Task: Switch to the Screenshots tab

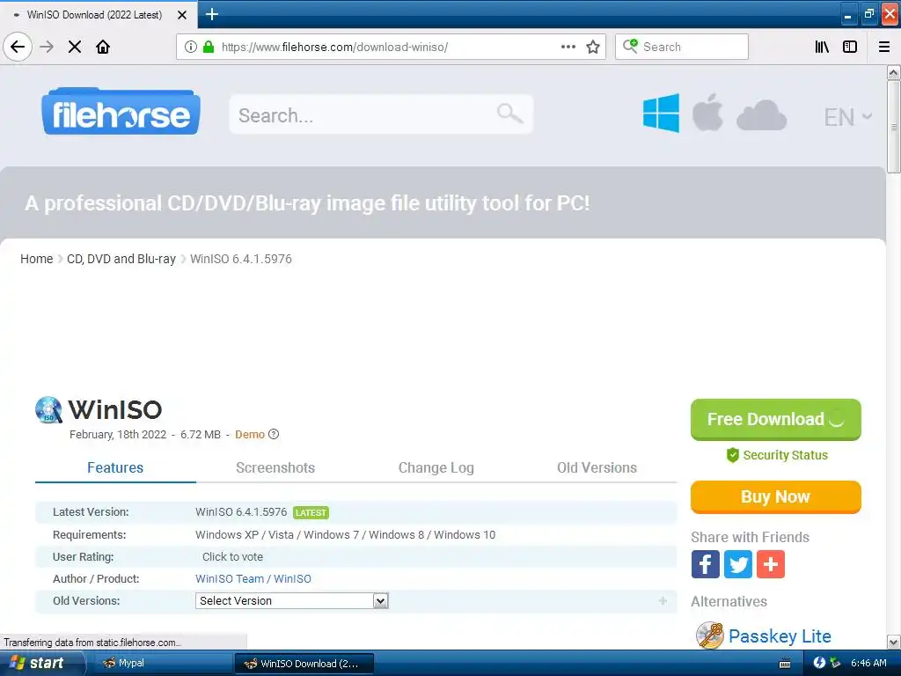Action: click(275, 468)
